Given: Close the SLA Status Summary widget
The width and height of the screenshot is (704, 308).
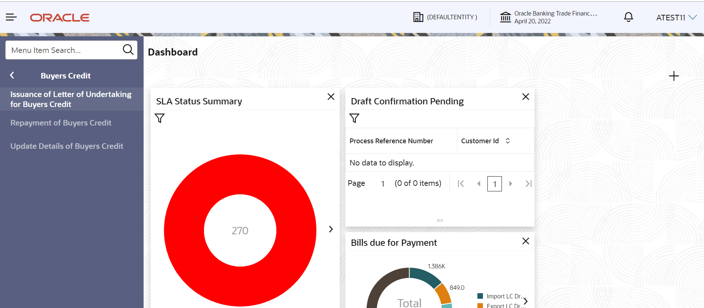Looking at the screenshot, I should coord(331,97).
